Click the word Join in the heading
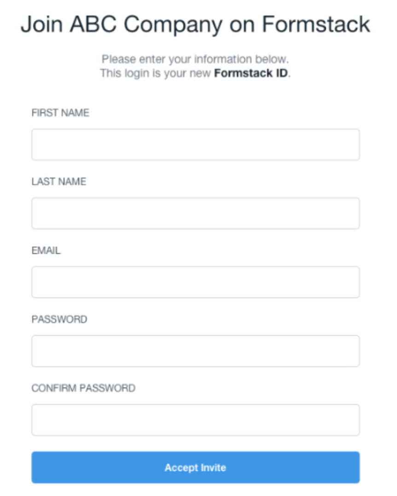The image size is (397, 496). [41, 24]
